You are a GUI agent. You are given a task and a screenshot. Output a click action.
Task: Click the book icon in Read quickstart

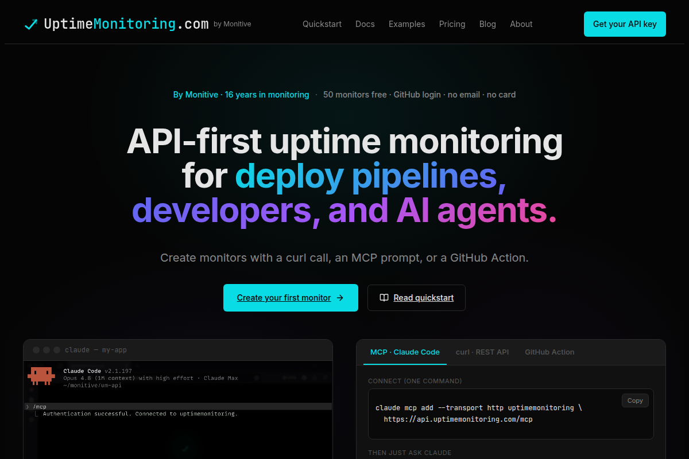[x=384, y=298]
